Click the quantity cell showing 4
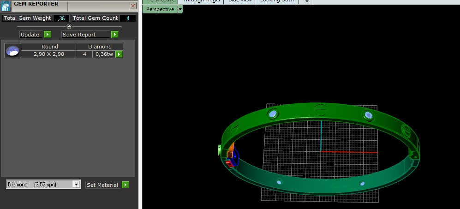Screen dimensions: 460x209 [84, 54]
